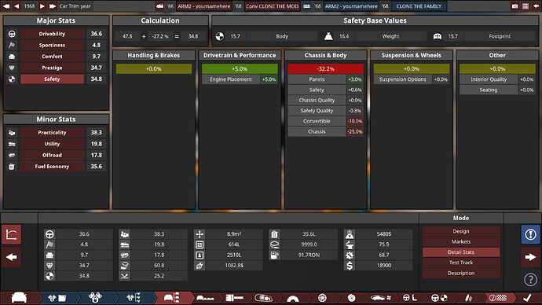Decrease car trim year with single left arrow
This screenshot has width=542, height=305.
(x=16, y=6)
